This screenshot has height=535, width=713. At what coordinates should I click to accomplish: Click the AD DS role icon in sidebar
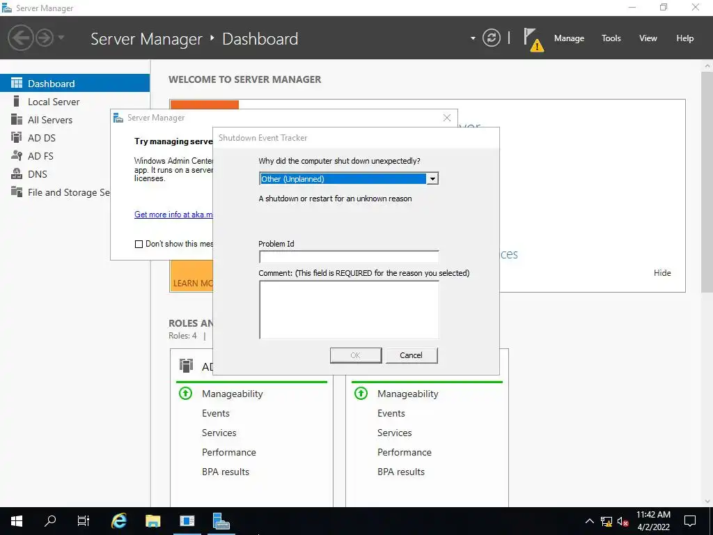pyautogui.click(x=17, y=137)
